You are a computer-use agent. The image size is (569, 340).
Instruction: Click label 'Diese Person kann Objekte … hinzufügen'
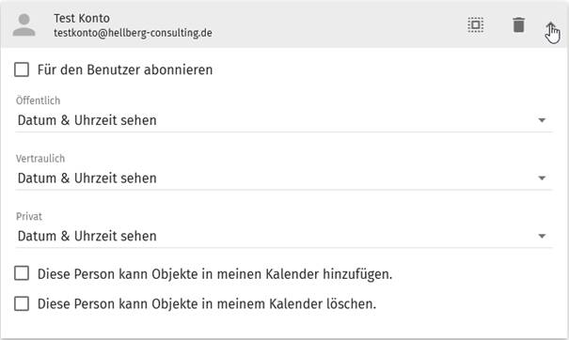(x=214, y=274)
